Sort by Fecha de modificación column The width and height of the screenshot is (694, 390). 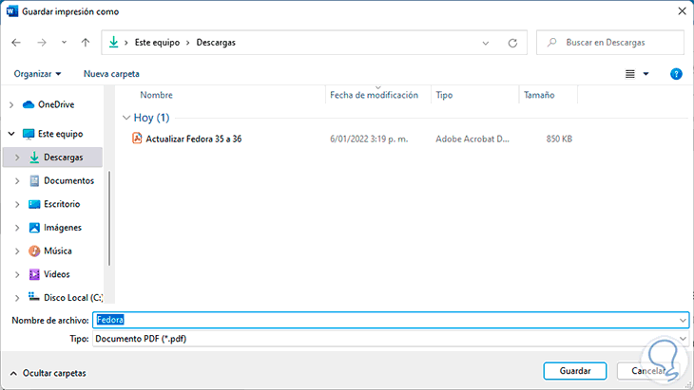[x=374, y=95]
